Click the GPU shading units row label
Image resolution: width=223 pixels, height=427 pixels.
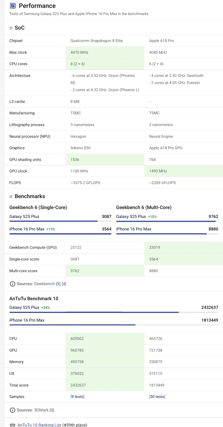[25, 160]
